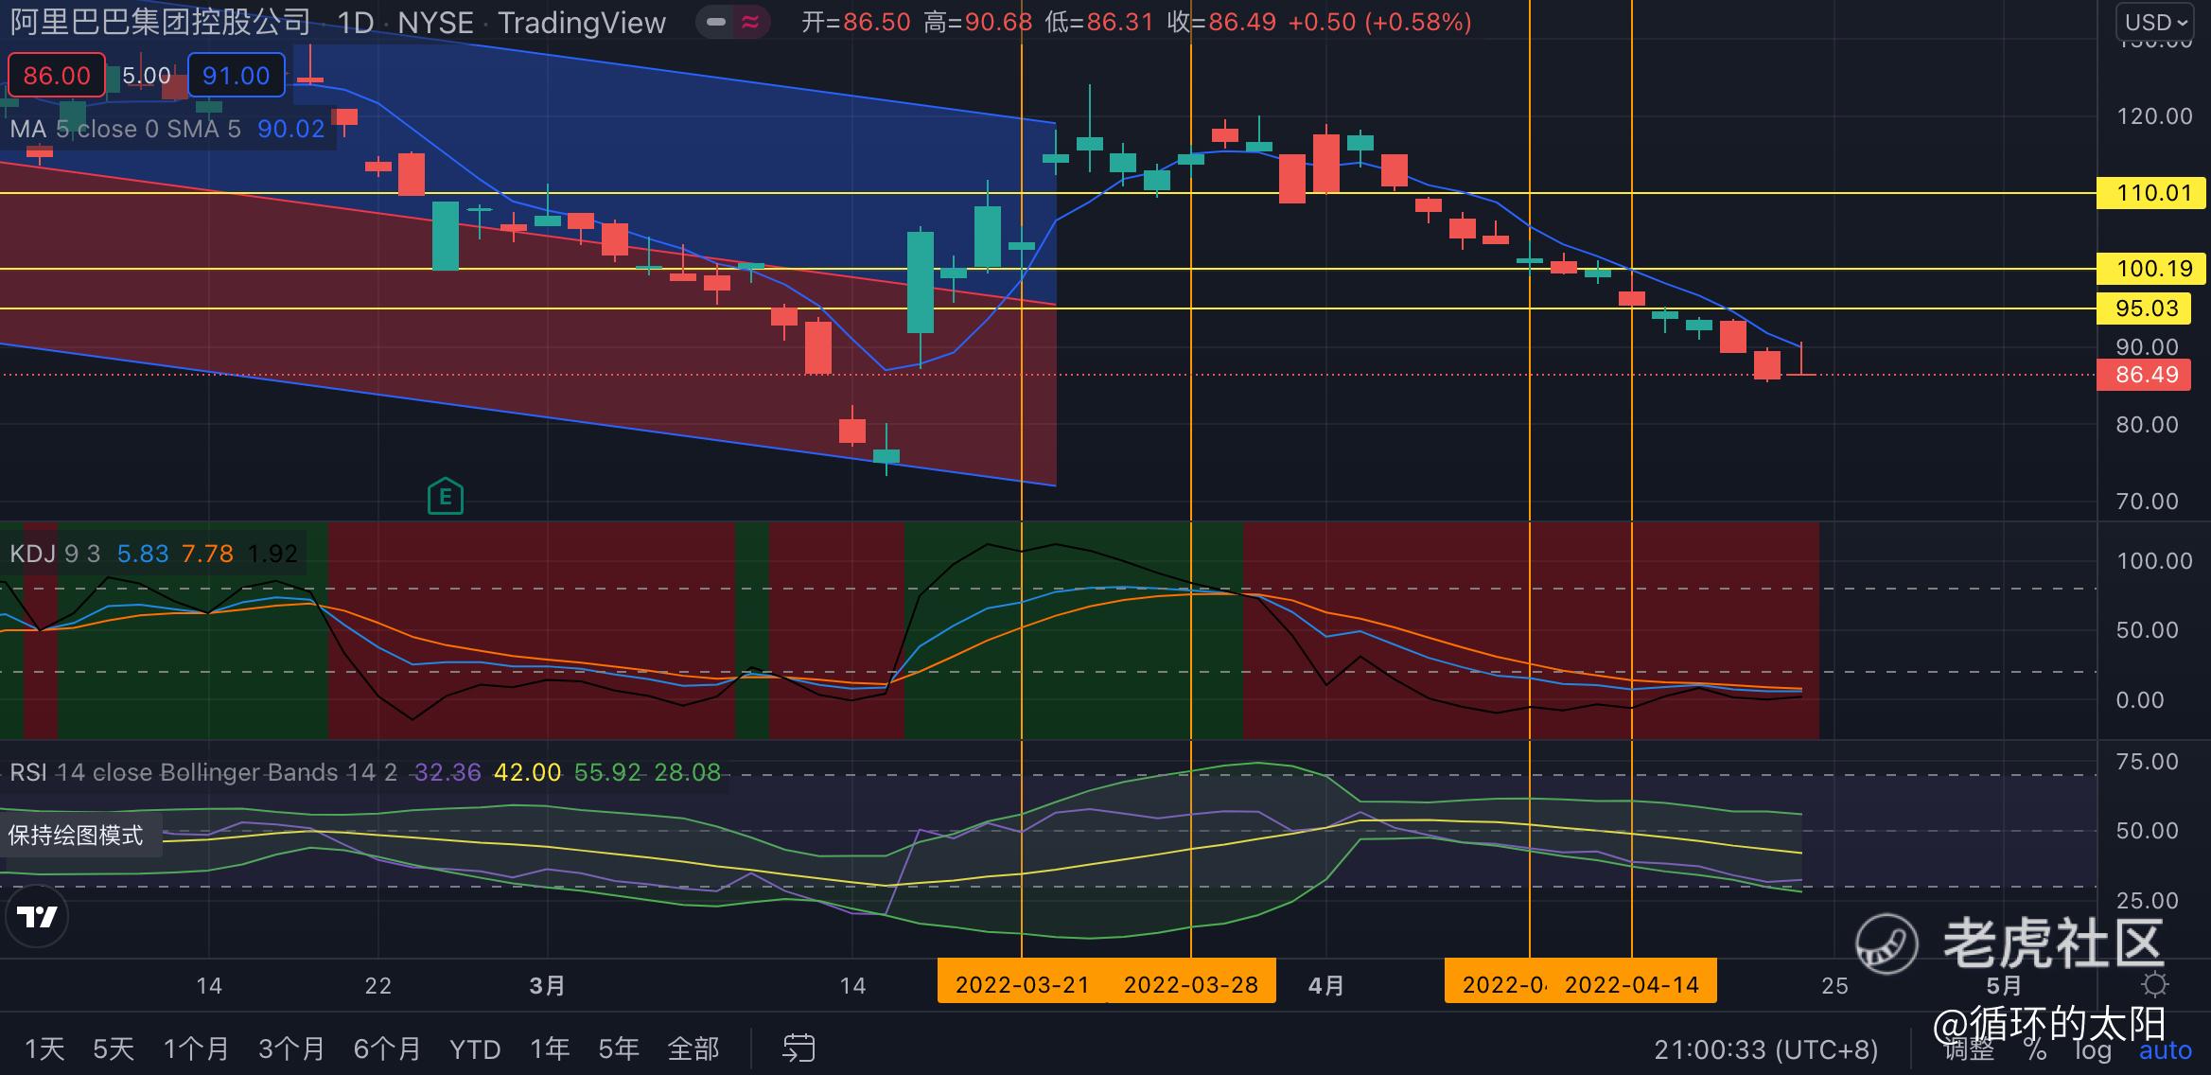The height and width of the screenshot is (1075, 2211).
Task: Select the 5天 time range
Action: 114,1049
